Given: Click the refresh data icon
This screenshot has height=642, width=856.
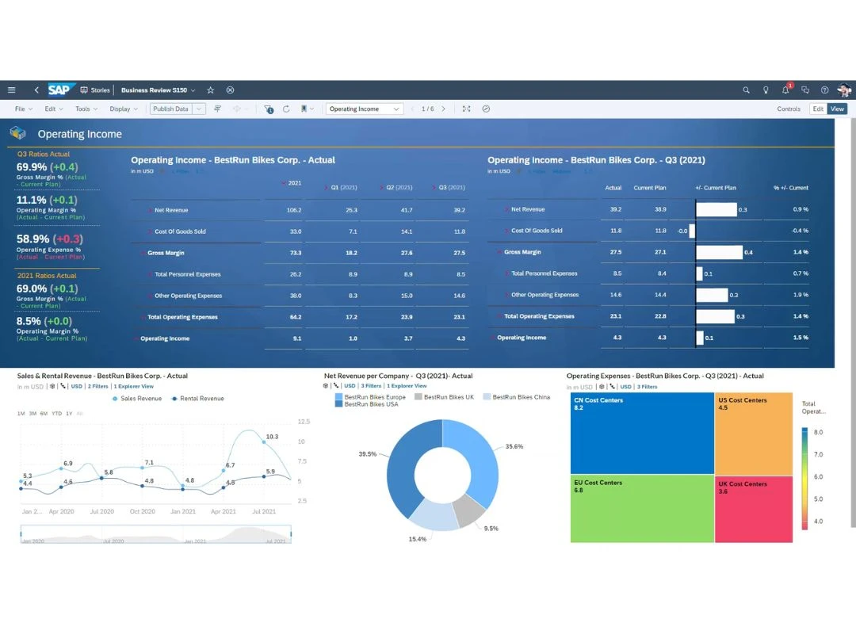Looking at the screenshot, I should (286, 109).
